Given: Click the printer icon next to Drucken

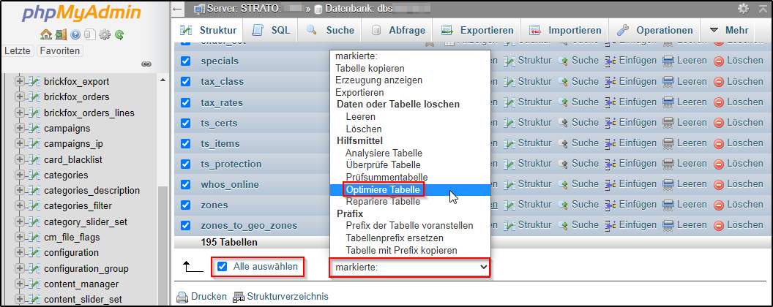Looking at the screenshot, I should (182, 297).
